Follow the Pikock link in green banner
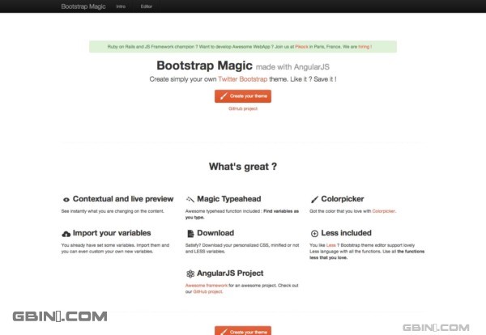The width and height of the screenshot is (486, 335). pos(301,47)
